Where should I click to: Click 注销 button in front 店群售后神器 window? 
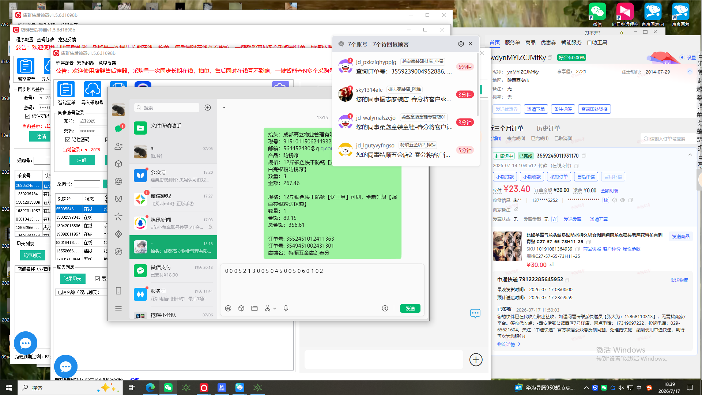point(82,160)
